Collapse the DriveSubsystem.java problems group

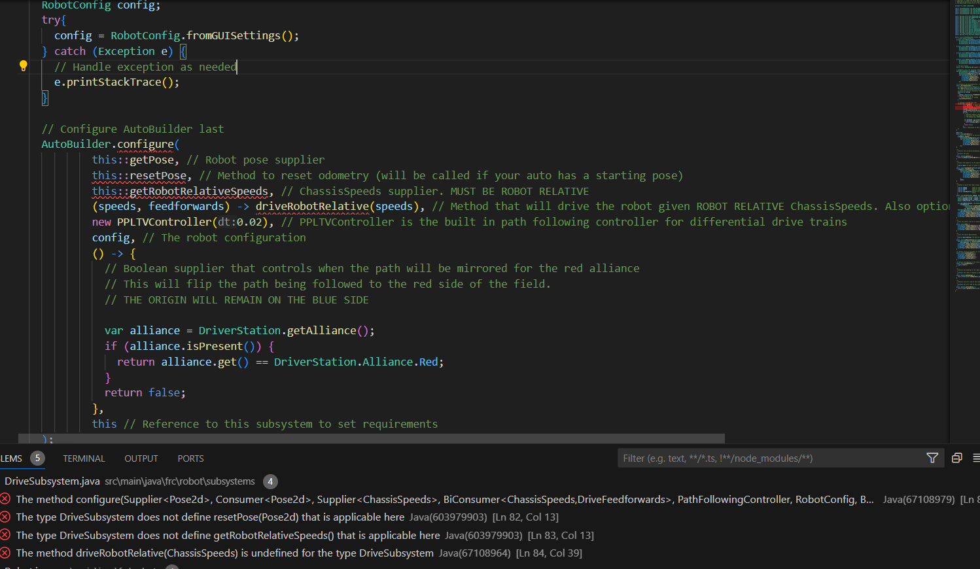click(x=52, y=481)
